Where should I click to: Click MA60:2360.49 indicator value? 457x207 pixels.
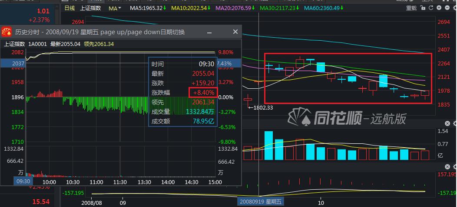click(x=324, y=8)
